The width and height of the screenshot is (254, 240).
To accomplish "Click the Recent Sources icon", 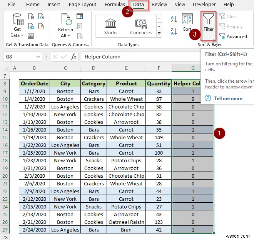I will pyautogui.click(x=41, y=17).
